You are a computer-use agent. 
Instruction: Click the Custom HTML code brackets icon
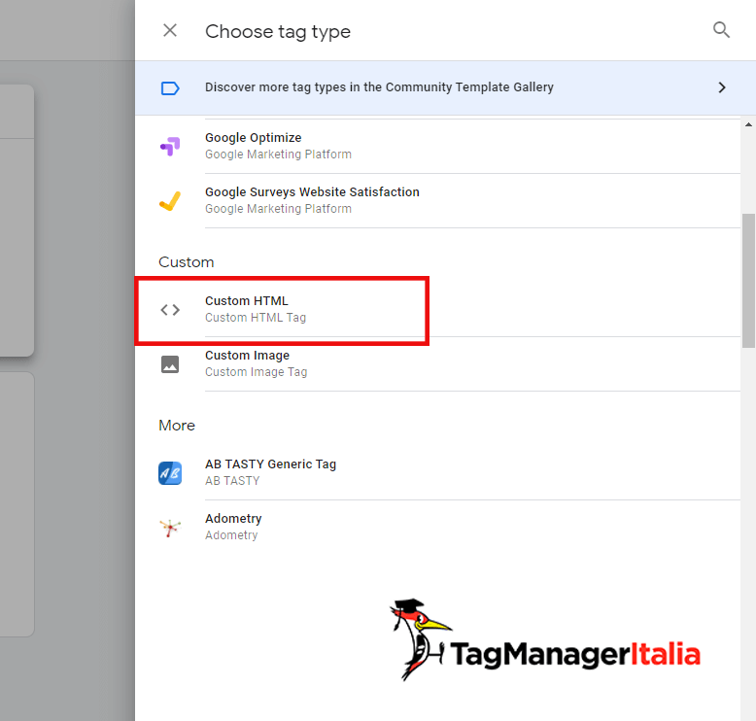(170, 310)
